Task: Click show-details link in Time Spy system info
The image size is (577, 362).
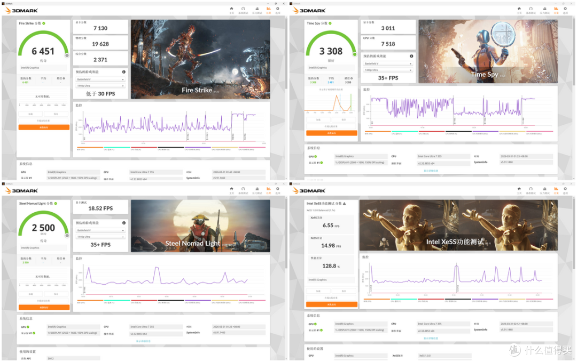Action: pyautogui.click(x=431, y=171)
